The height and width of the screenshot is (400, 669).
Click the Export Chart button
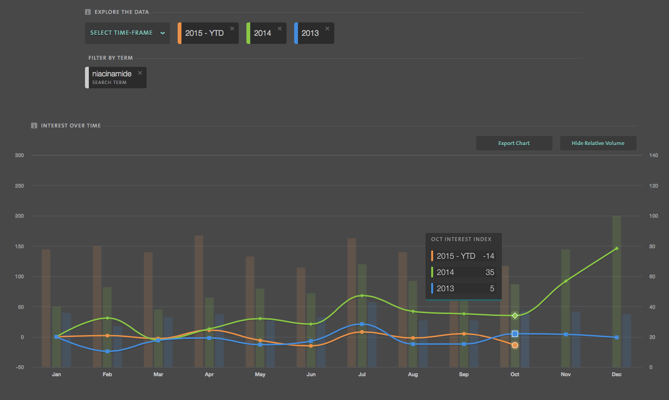pos(514,143)
